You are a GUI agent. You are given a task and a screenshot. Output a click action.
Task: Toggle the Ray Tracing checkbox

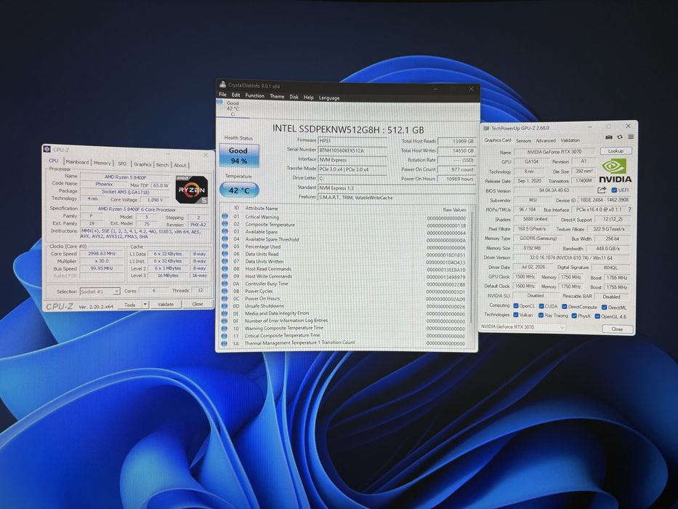click(541, 316)
